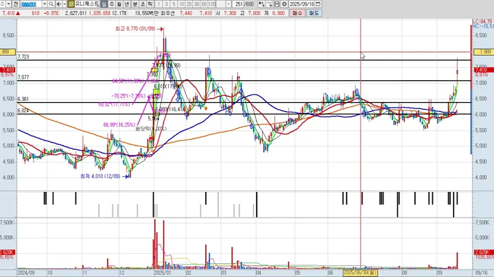Click the 2025/09/16 date field

pyautogui.click(x=302, y=4)
